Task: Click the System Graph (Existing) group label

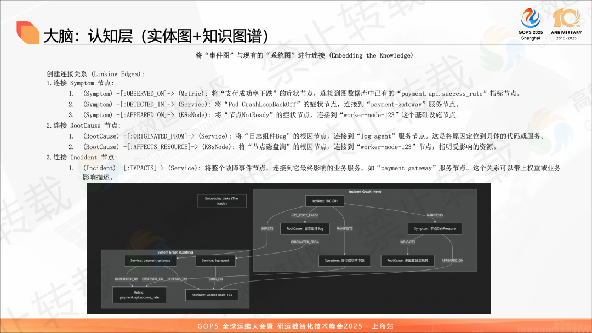Action: [x=175, y=252]
